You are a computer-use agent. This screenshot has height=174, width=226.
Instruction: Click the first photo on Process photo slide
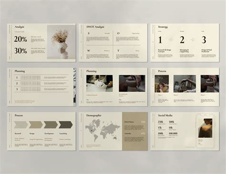162,84
